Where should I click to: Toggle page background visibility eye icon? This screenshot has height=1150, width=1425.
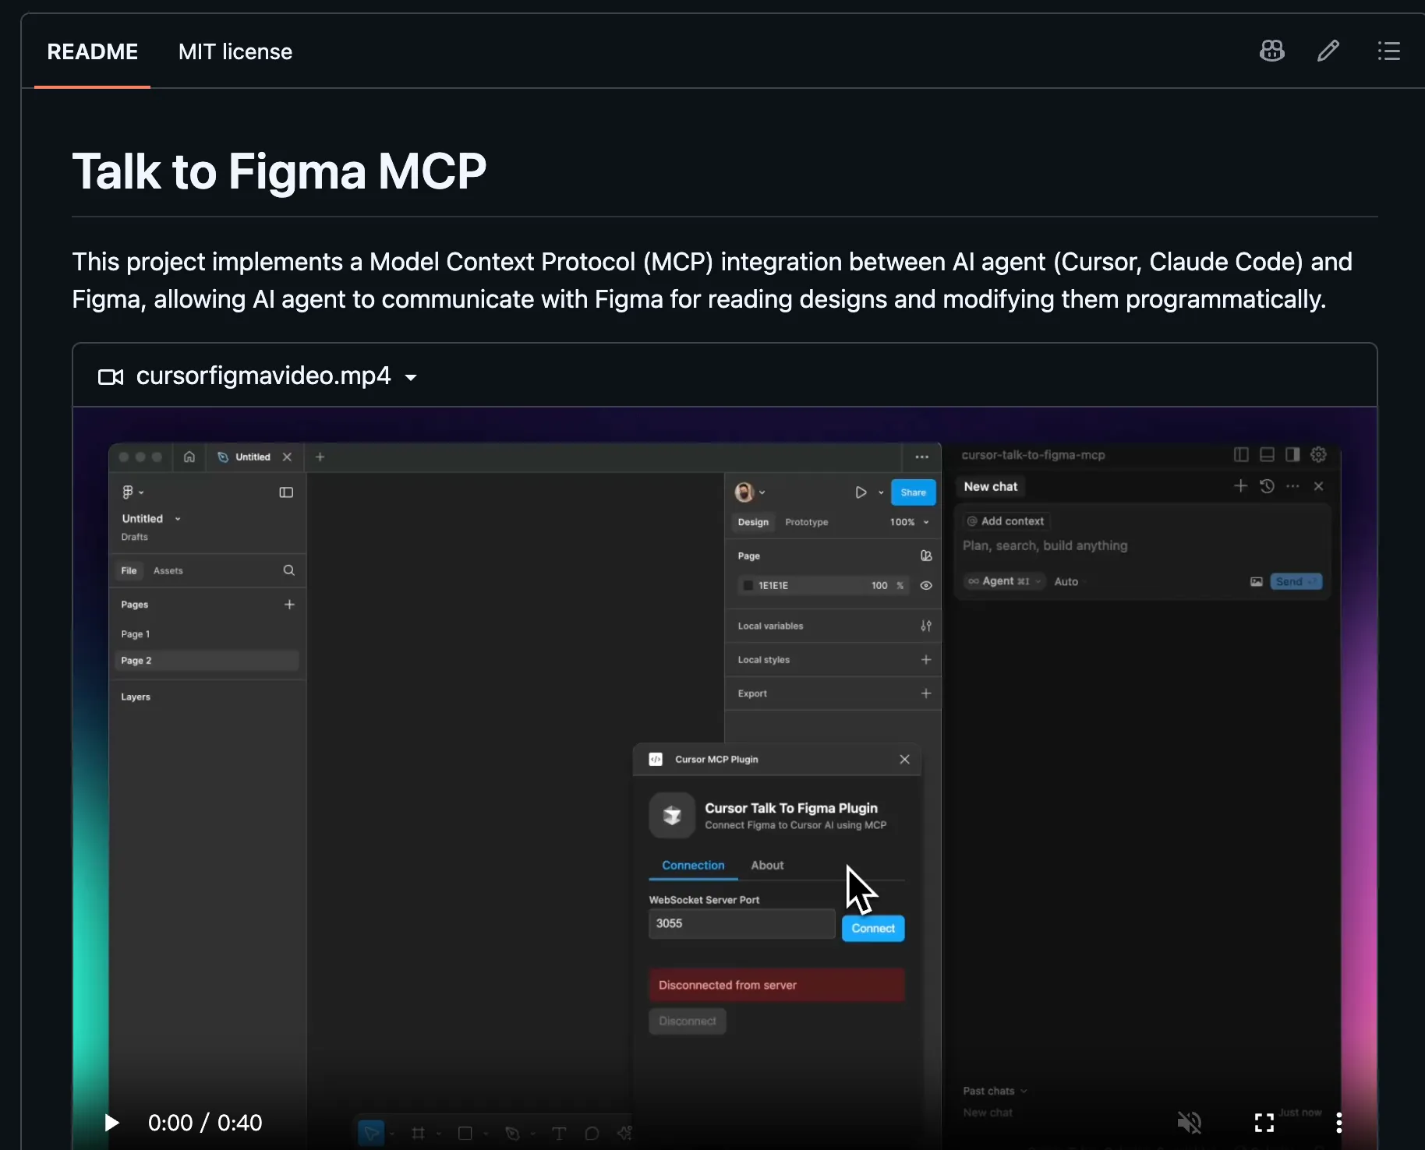coord(926,586)
